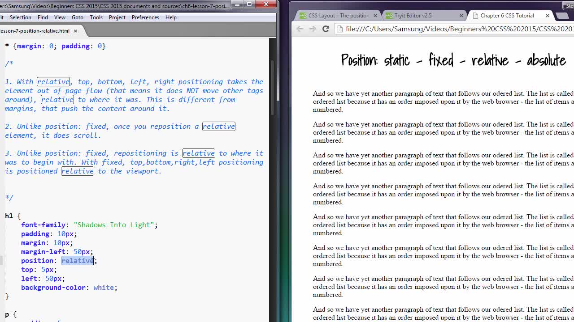Click the file page icon in address bar
This screenshot has width=574, height=322.
[x=340, y=29]
